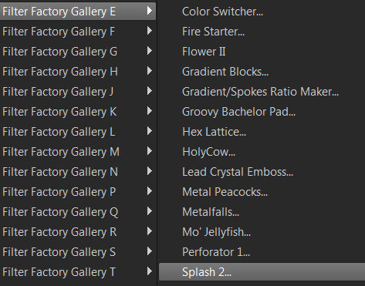The image size is (365, 286).
Task: Open Filter Factory Gallery K submenu
Action: pos(78,112)
